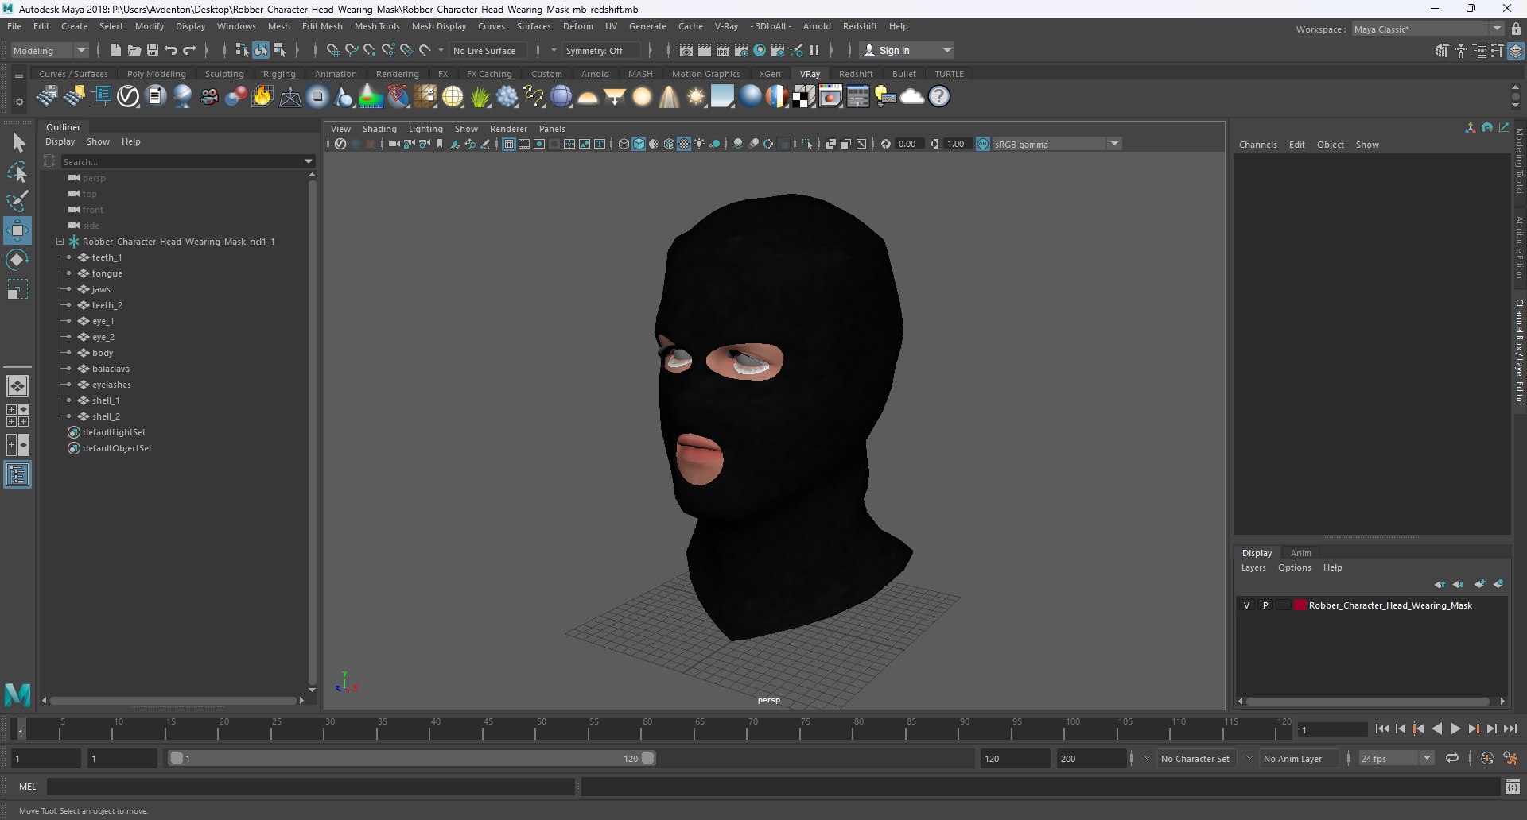This screenshot has width=1527, height=820.
Task: Toggle layer playback P box
Action: pos(1265,605)
